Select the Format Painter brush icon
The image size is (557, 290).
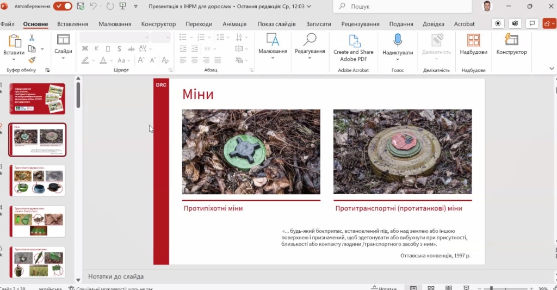pyautogui.click(x=32, y=60)
